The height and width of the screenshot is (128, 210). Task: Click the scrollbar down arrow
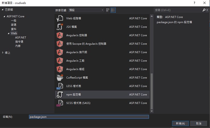[x=152, y=111]
